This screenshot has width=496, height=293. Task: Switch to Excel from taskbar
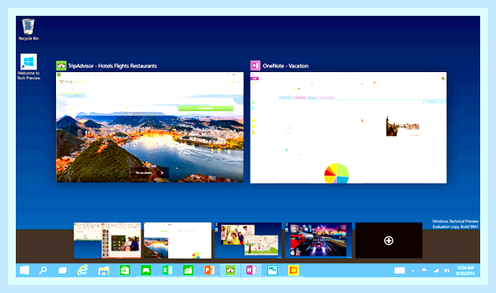167,271
